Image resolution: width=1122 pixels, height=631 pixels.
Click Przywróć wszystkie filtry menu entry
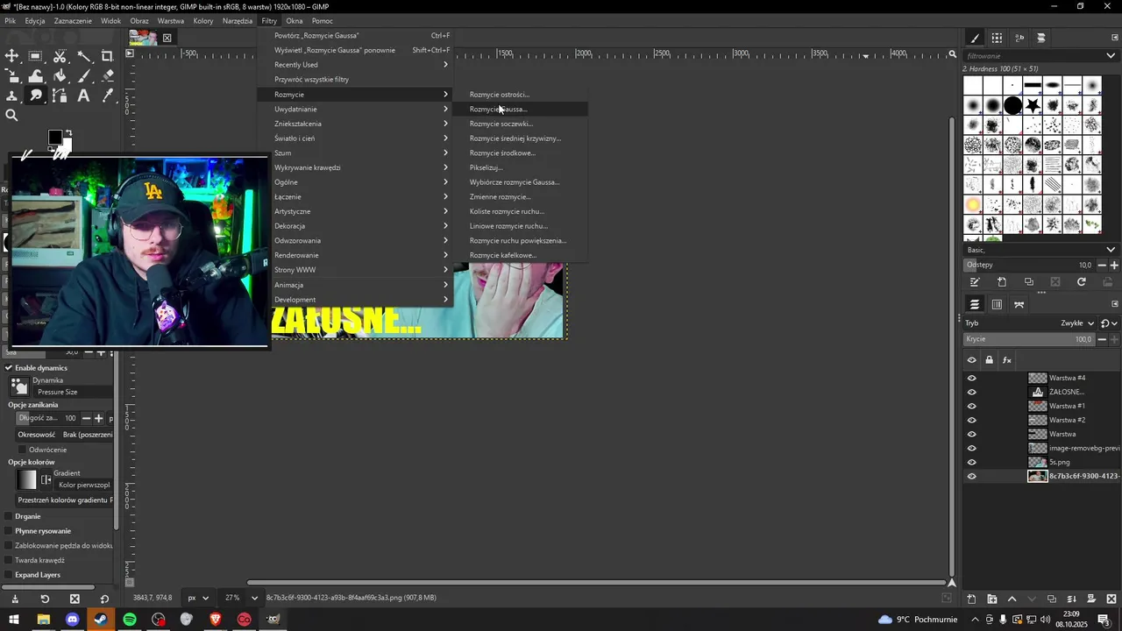(355, 80)
